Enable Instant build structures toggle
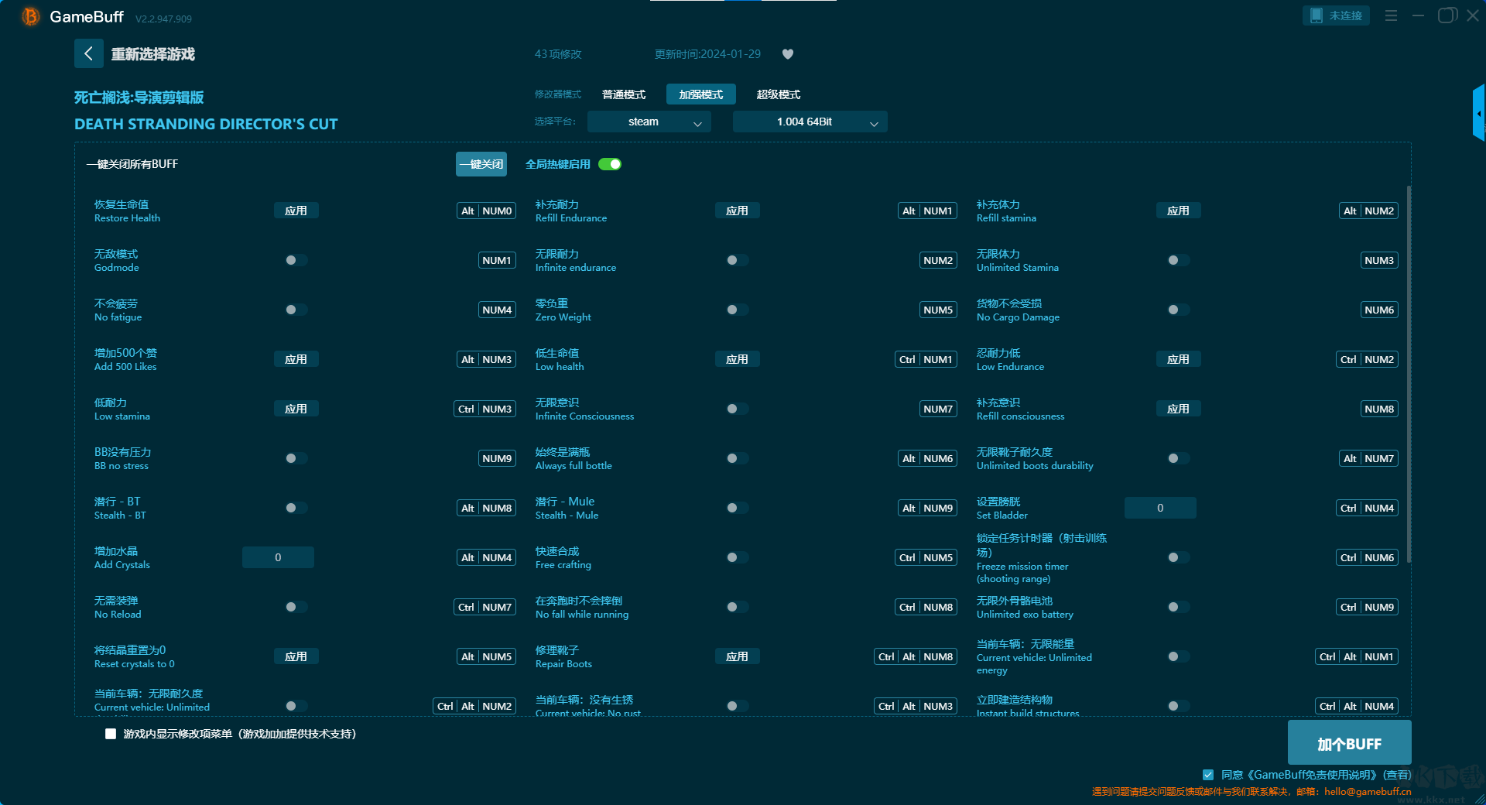This screenshot has height=805, width=1486. [1178, 706]
